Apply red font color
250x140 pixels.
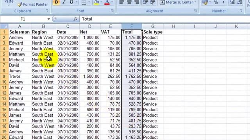tap(107, 2)
